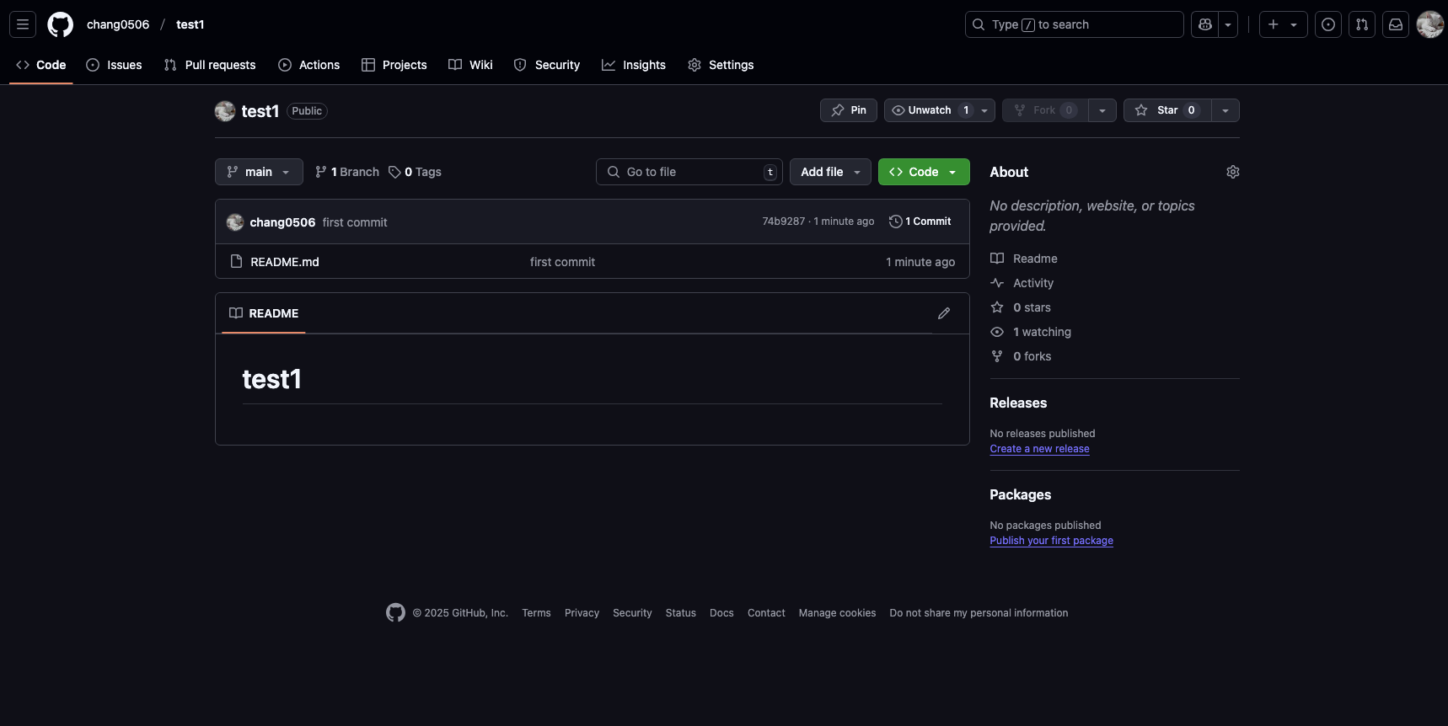This screenshot has width=1448, height=726.
Task: Open the notifications inbox icon
Action: coord(1396,24)
